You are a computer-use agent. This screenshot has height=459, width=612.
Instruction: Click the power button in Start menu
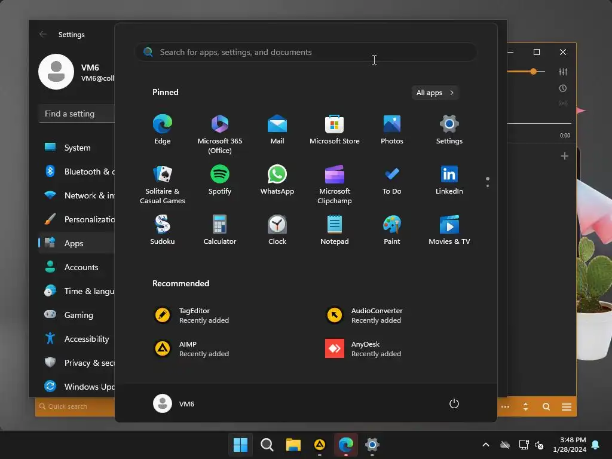[454, 403]
